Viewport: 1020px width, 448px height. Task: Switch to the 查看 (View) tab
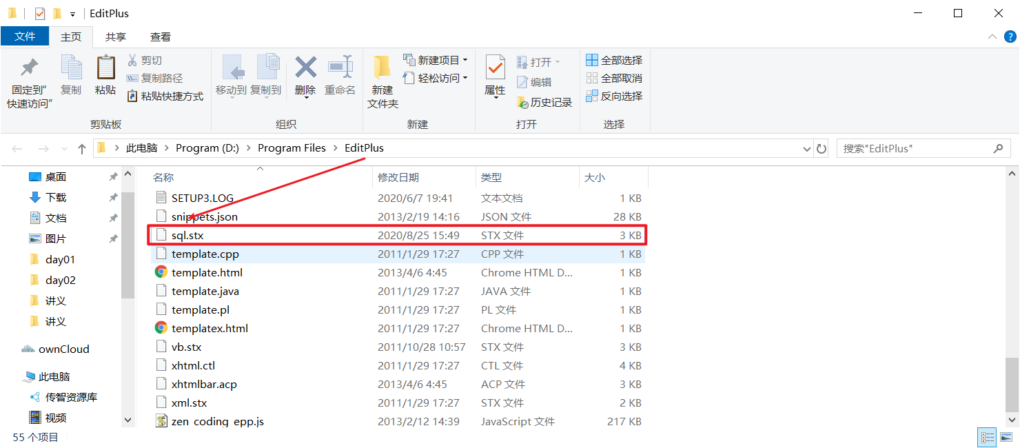pos(161,37)
